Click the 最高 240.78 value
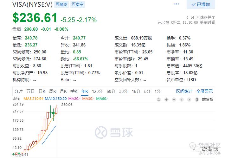This screenshot has height=158, width=225. click(31, 38)
